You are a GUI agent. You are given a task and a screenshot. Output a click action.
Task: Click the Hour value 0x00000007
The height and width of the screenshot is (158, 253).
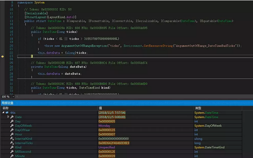[107, 134]
